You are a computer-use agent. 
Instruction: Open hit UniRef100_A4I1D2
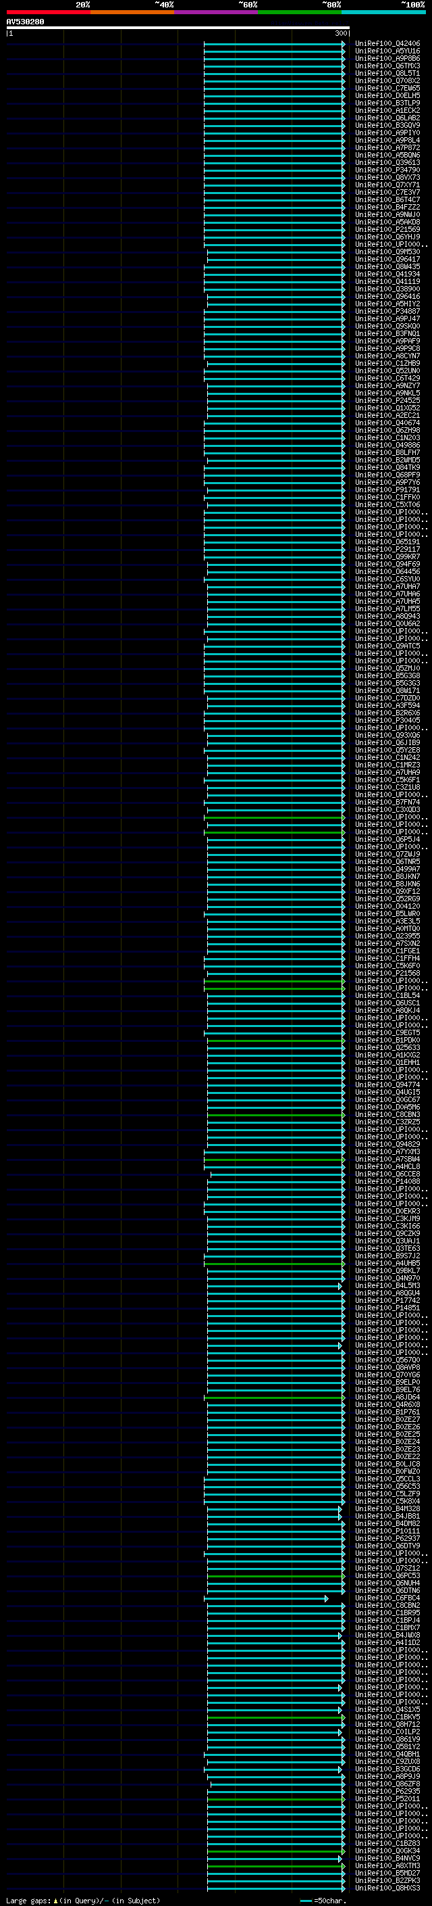387,1642
